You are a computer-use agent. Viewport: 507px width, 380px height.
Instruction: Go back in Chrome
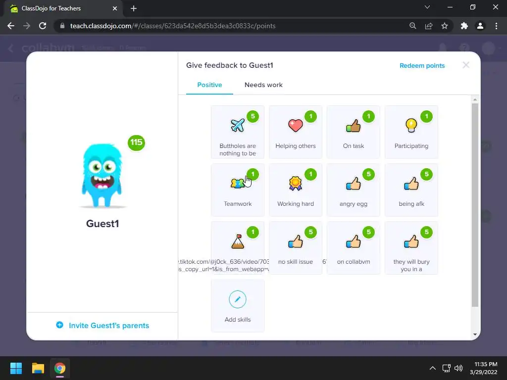(x=11, y=26)
